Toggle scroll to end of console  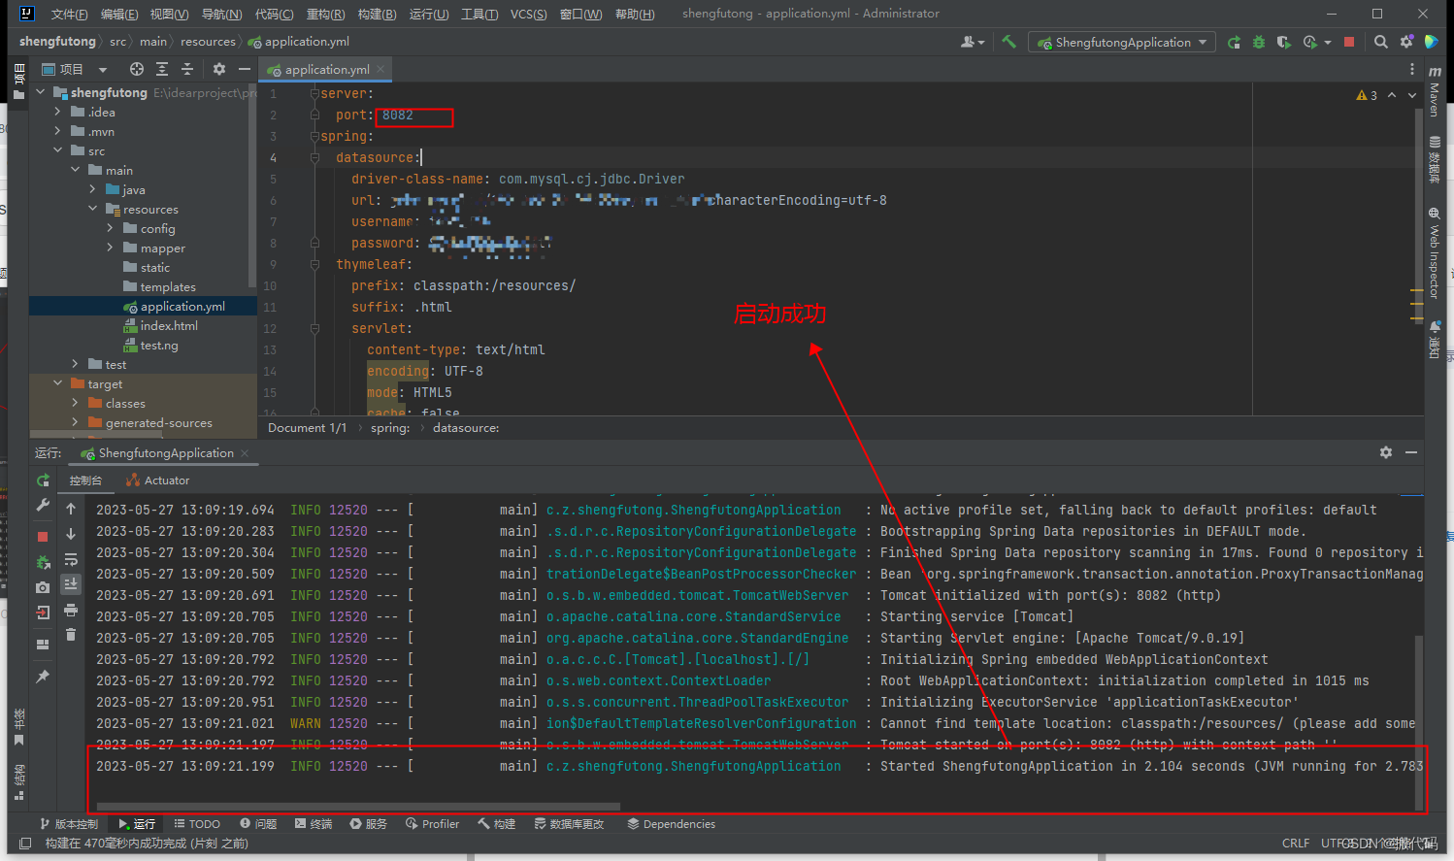(x=71, y=584)
